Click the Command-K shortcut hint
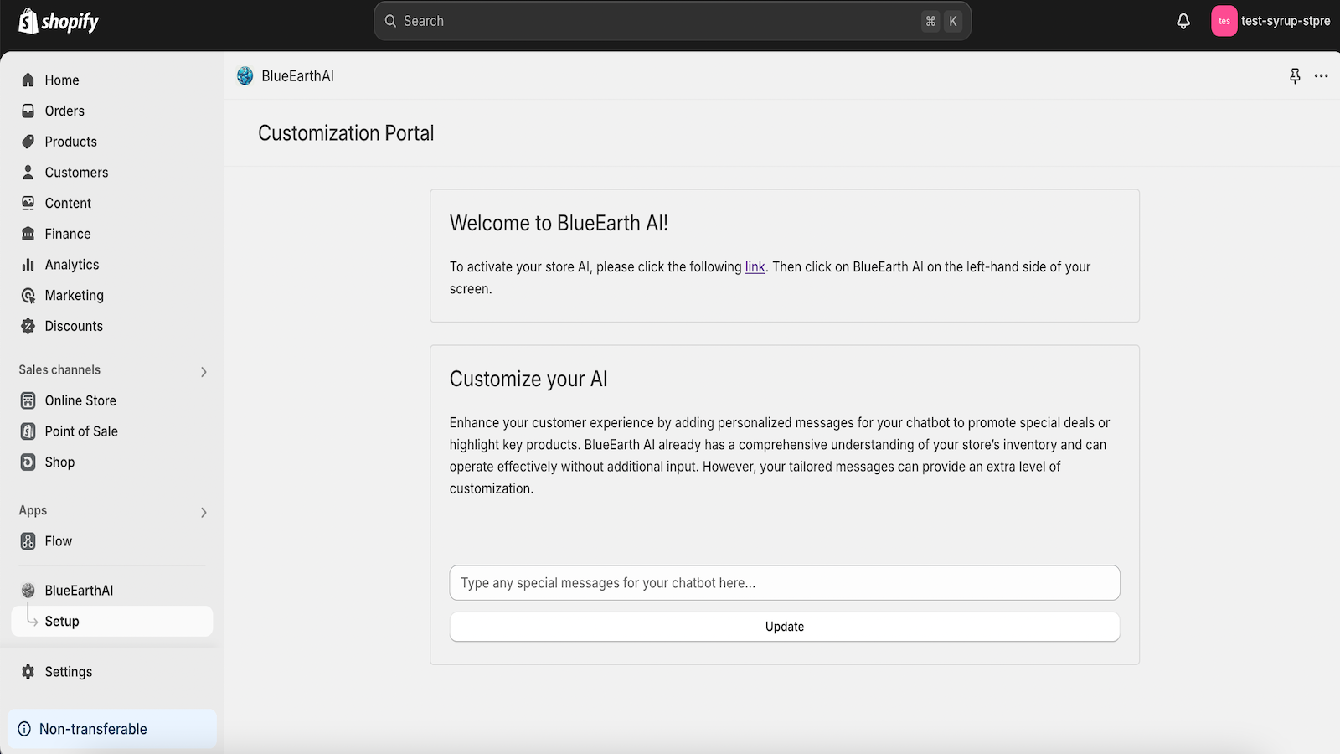This screenshot has height=754, width=1340. click(x=941, y=21)
